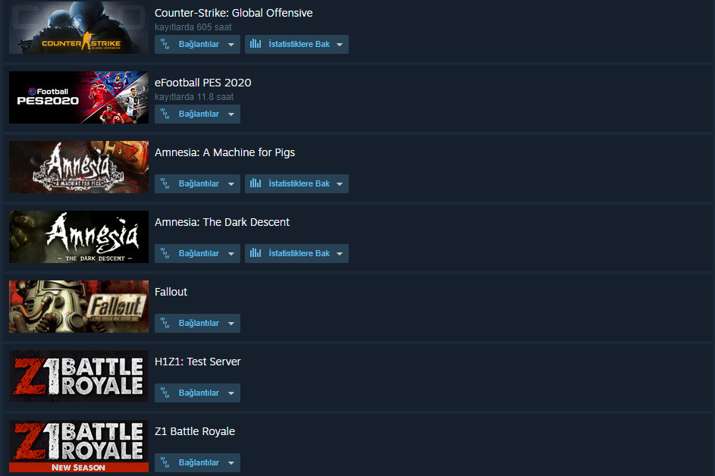This screenshot has width=715, height=476.
Task: Click the links icon under H1Z1: Test Server
Action: pos(165,393)
